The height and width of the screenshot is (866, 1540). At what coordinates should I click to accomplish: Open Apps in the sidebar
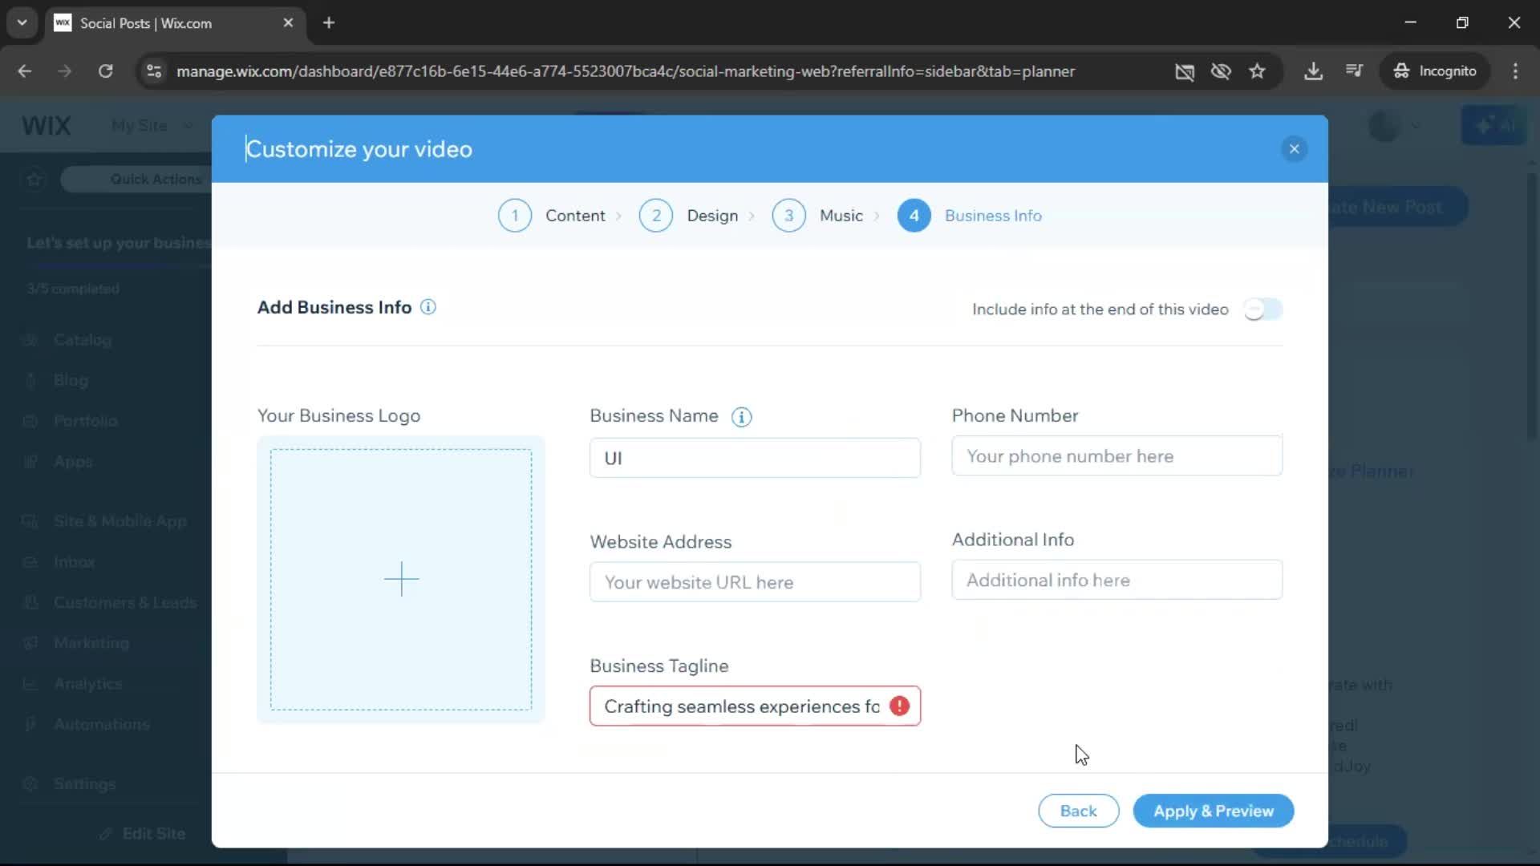pos(73,462)
